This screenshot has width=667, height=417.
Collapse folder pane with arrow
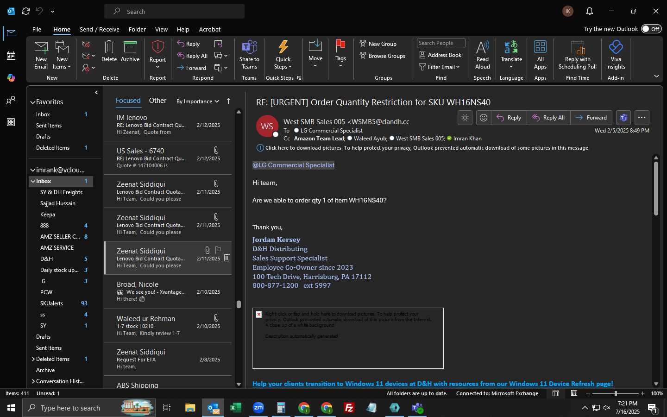tap(96, 93)
